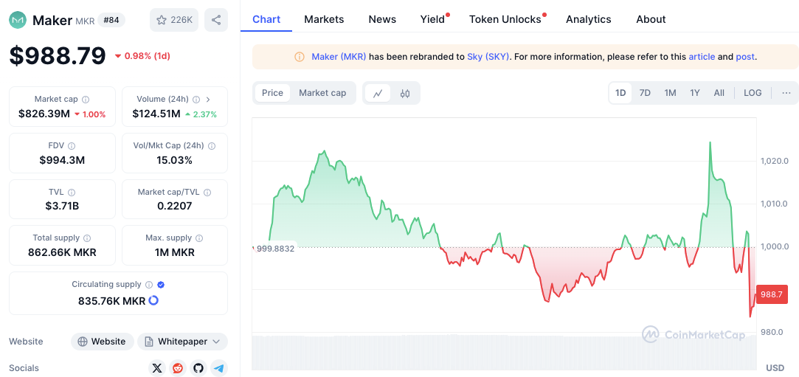Open chart more options (three dots)
This screenshot has width=799, height=377.
tap(786, 93)
